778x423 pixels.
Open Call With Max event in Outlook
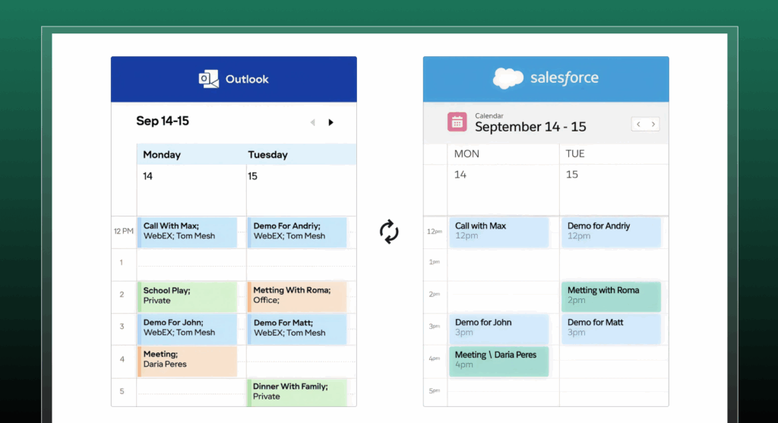tap(188, 231)
